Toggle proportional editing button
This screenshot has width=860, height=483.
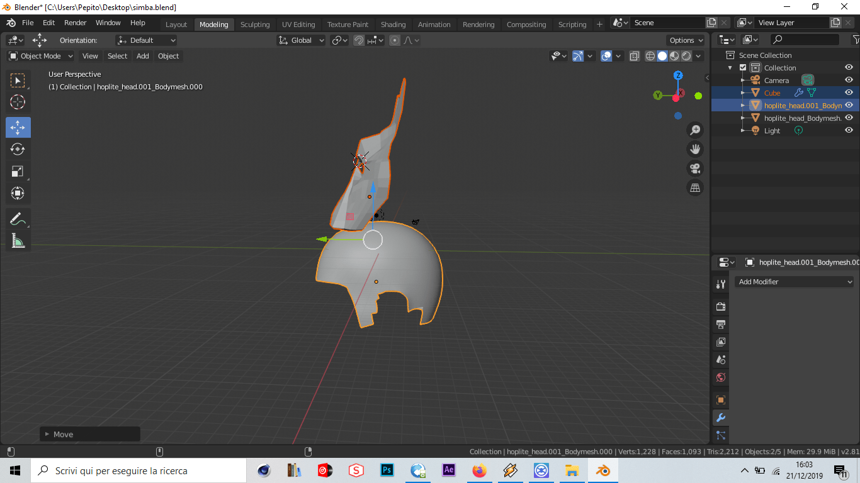pyautogui.click(x=395, y=40)
